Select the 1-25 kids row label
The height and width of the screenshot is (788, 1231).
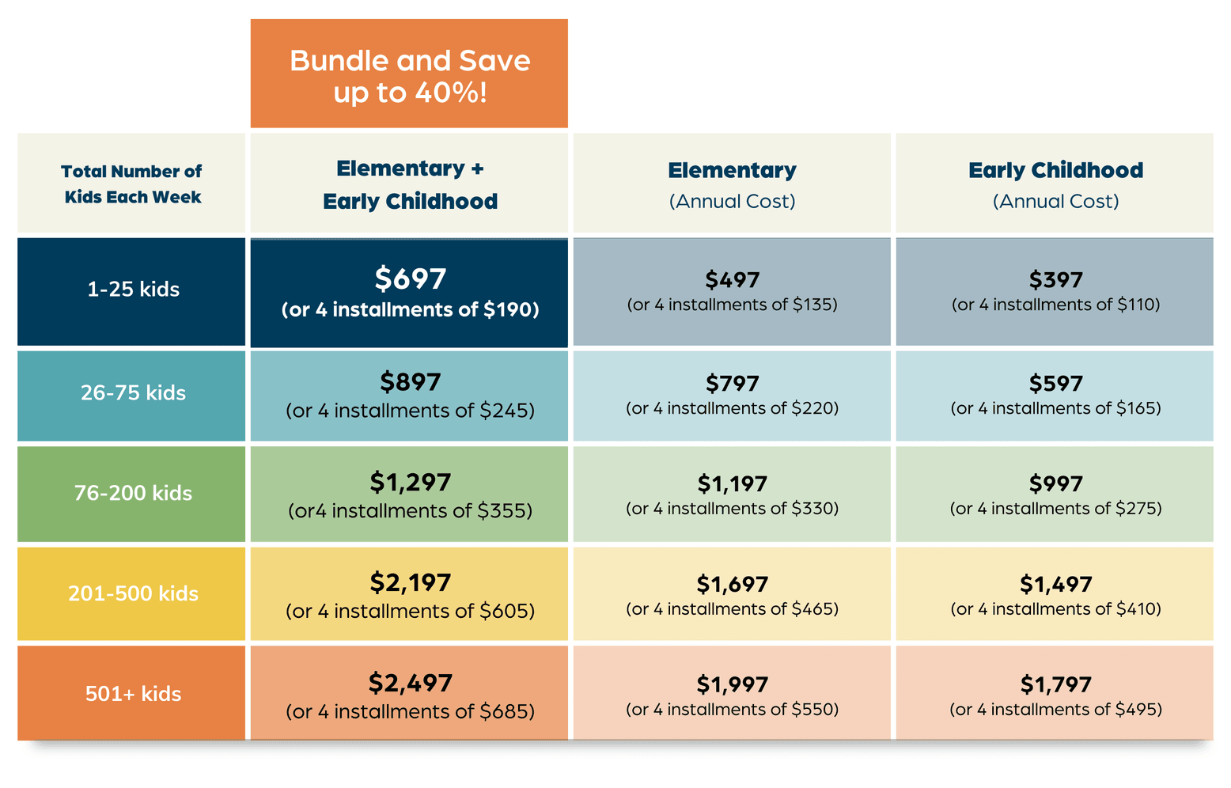[x=132, y=290]
